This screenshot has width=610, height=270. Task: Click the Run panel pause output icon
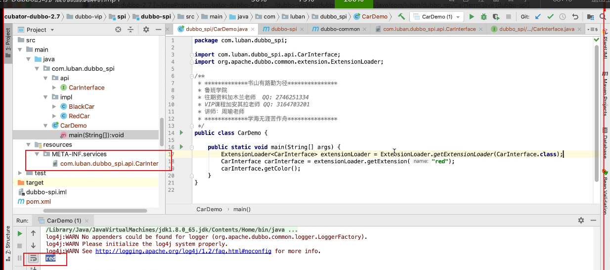pos(20,258)
